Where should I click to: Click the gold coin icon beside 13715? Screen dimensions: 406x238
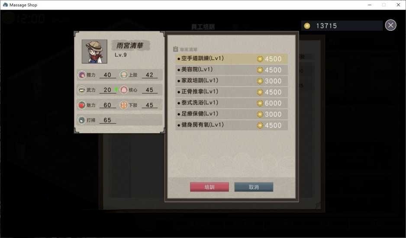[307, 26]
